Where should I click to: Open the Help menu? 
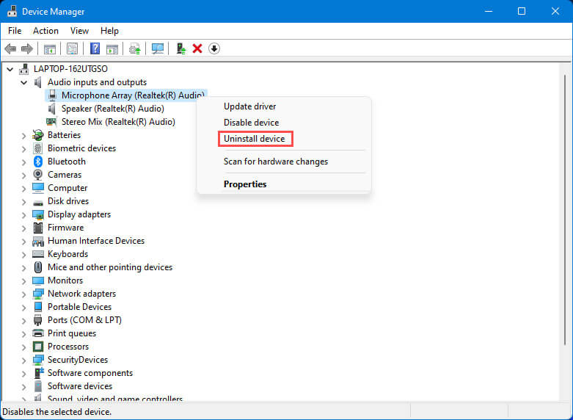(x=109, y=31)
